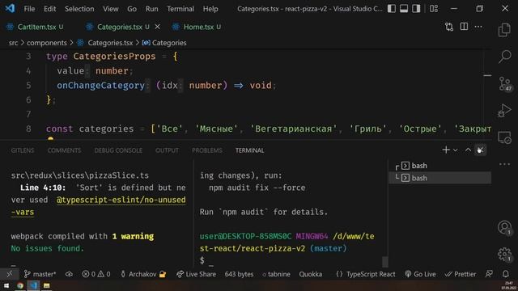Open the Search view in activity bar

point(504,57)
